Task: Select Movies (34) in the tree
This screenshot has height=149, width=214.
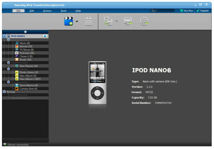Action: [x=26, y=46]
